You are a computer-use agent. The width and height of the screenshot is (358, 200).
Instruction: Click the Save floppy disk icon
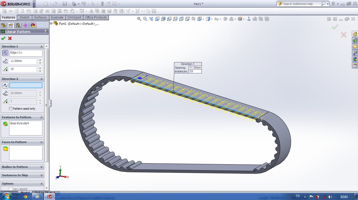64,4
